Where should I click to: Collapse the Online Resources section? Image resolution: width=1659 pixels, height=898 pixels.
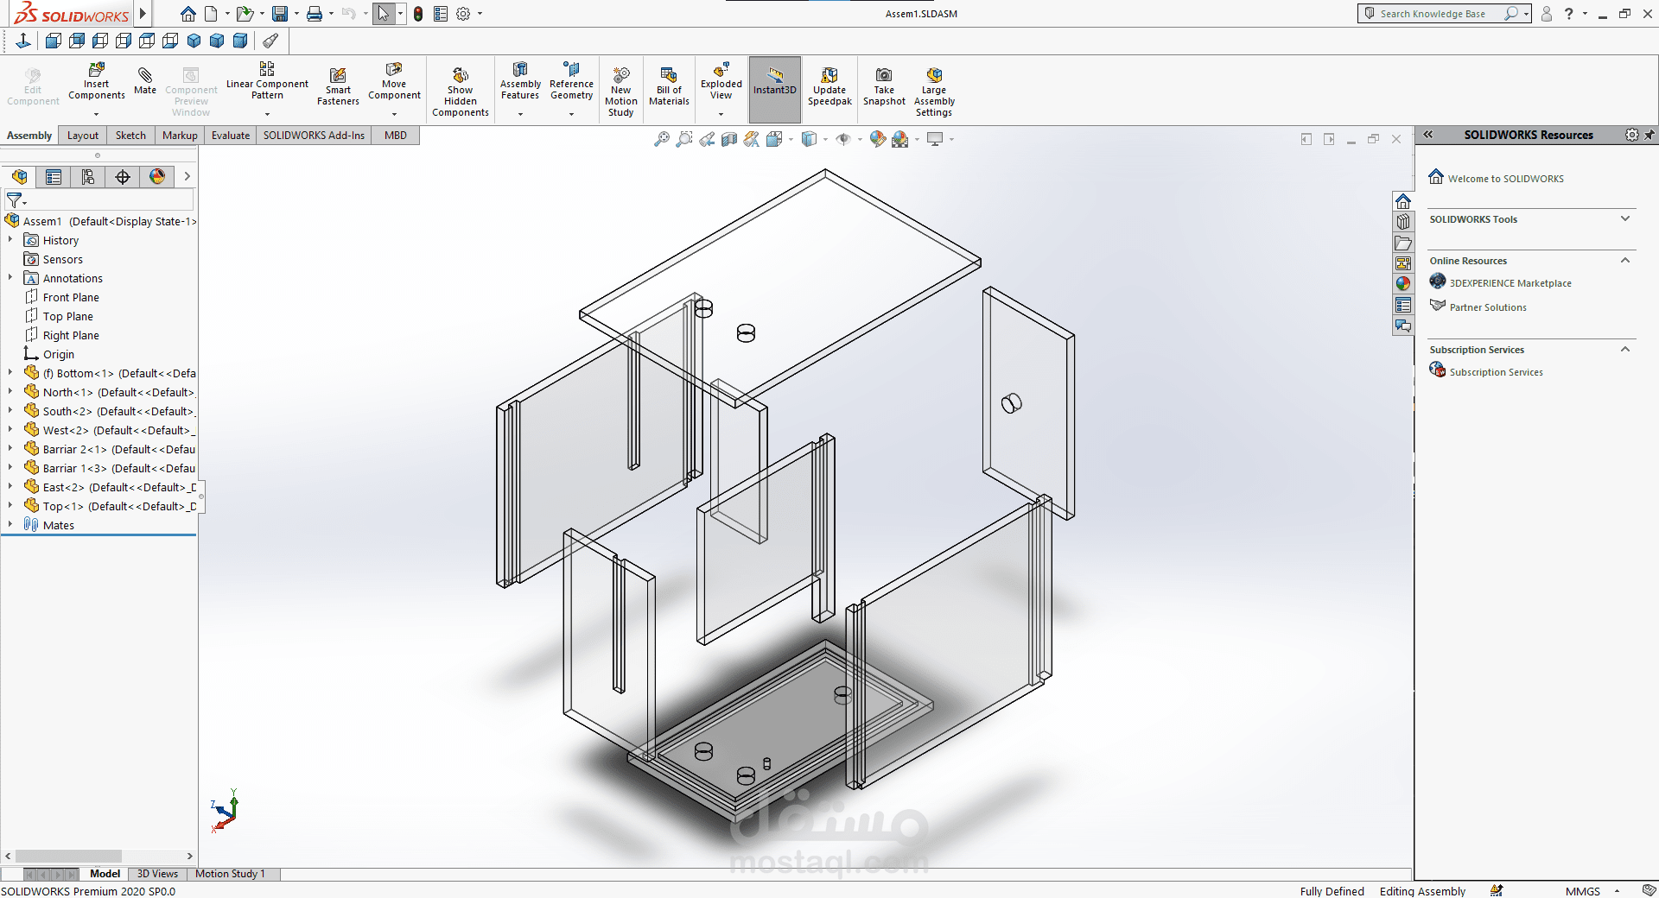(x=1624, y=261)
